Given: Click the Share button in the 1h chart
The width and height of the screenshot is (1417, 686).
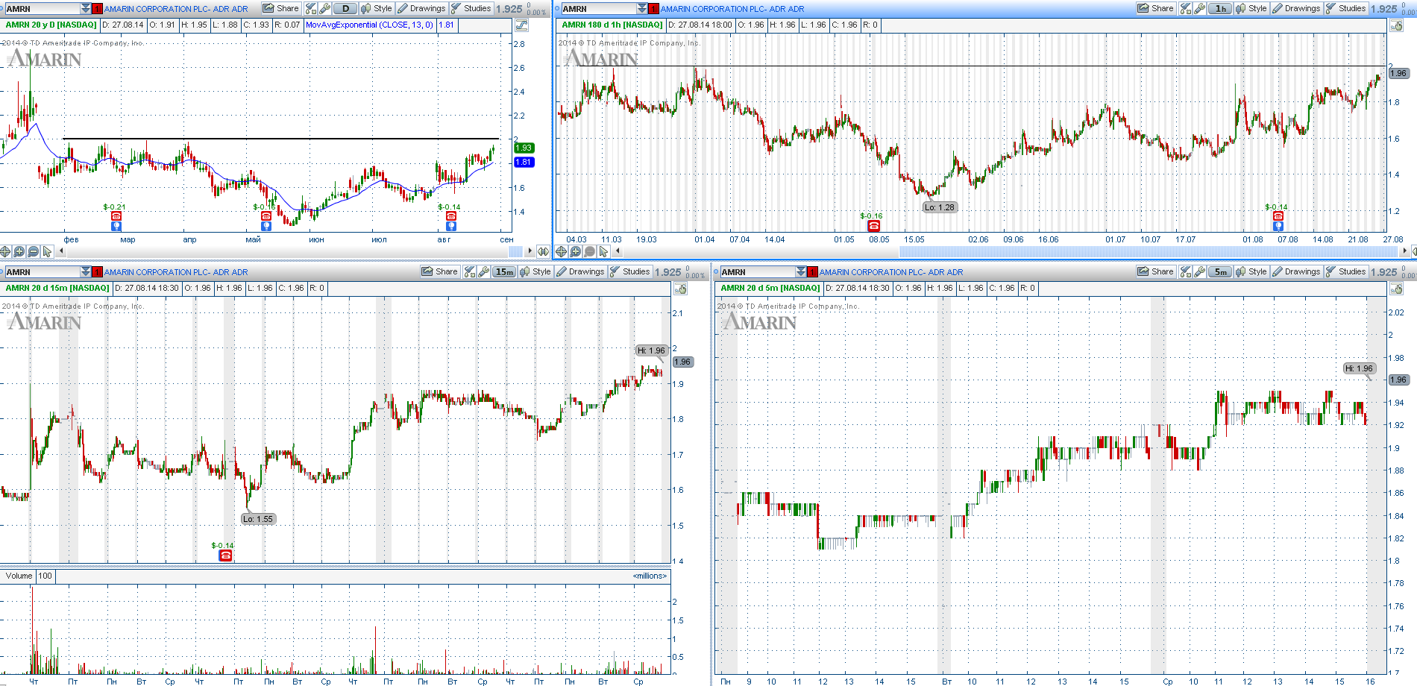Looking at the screenshot, I should pos(1155,8).
